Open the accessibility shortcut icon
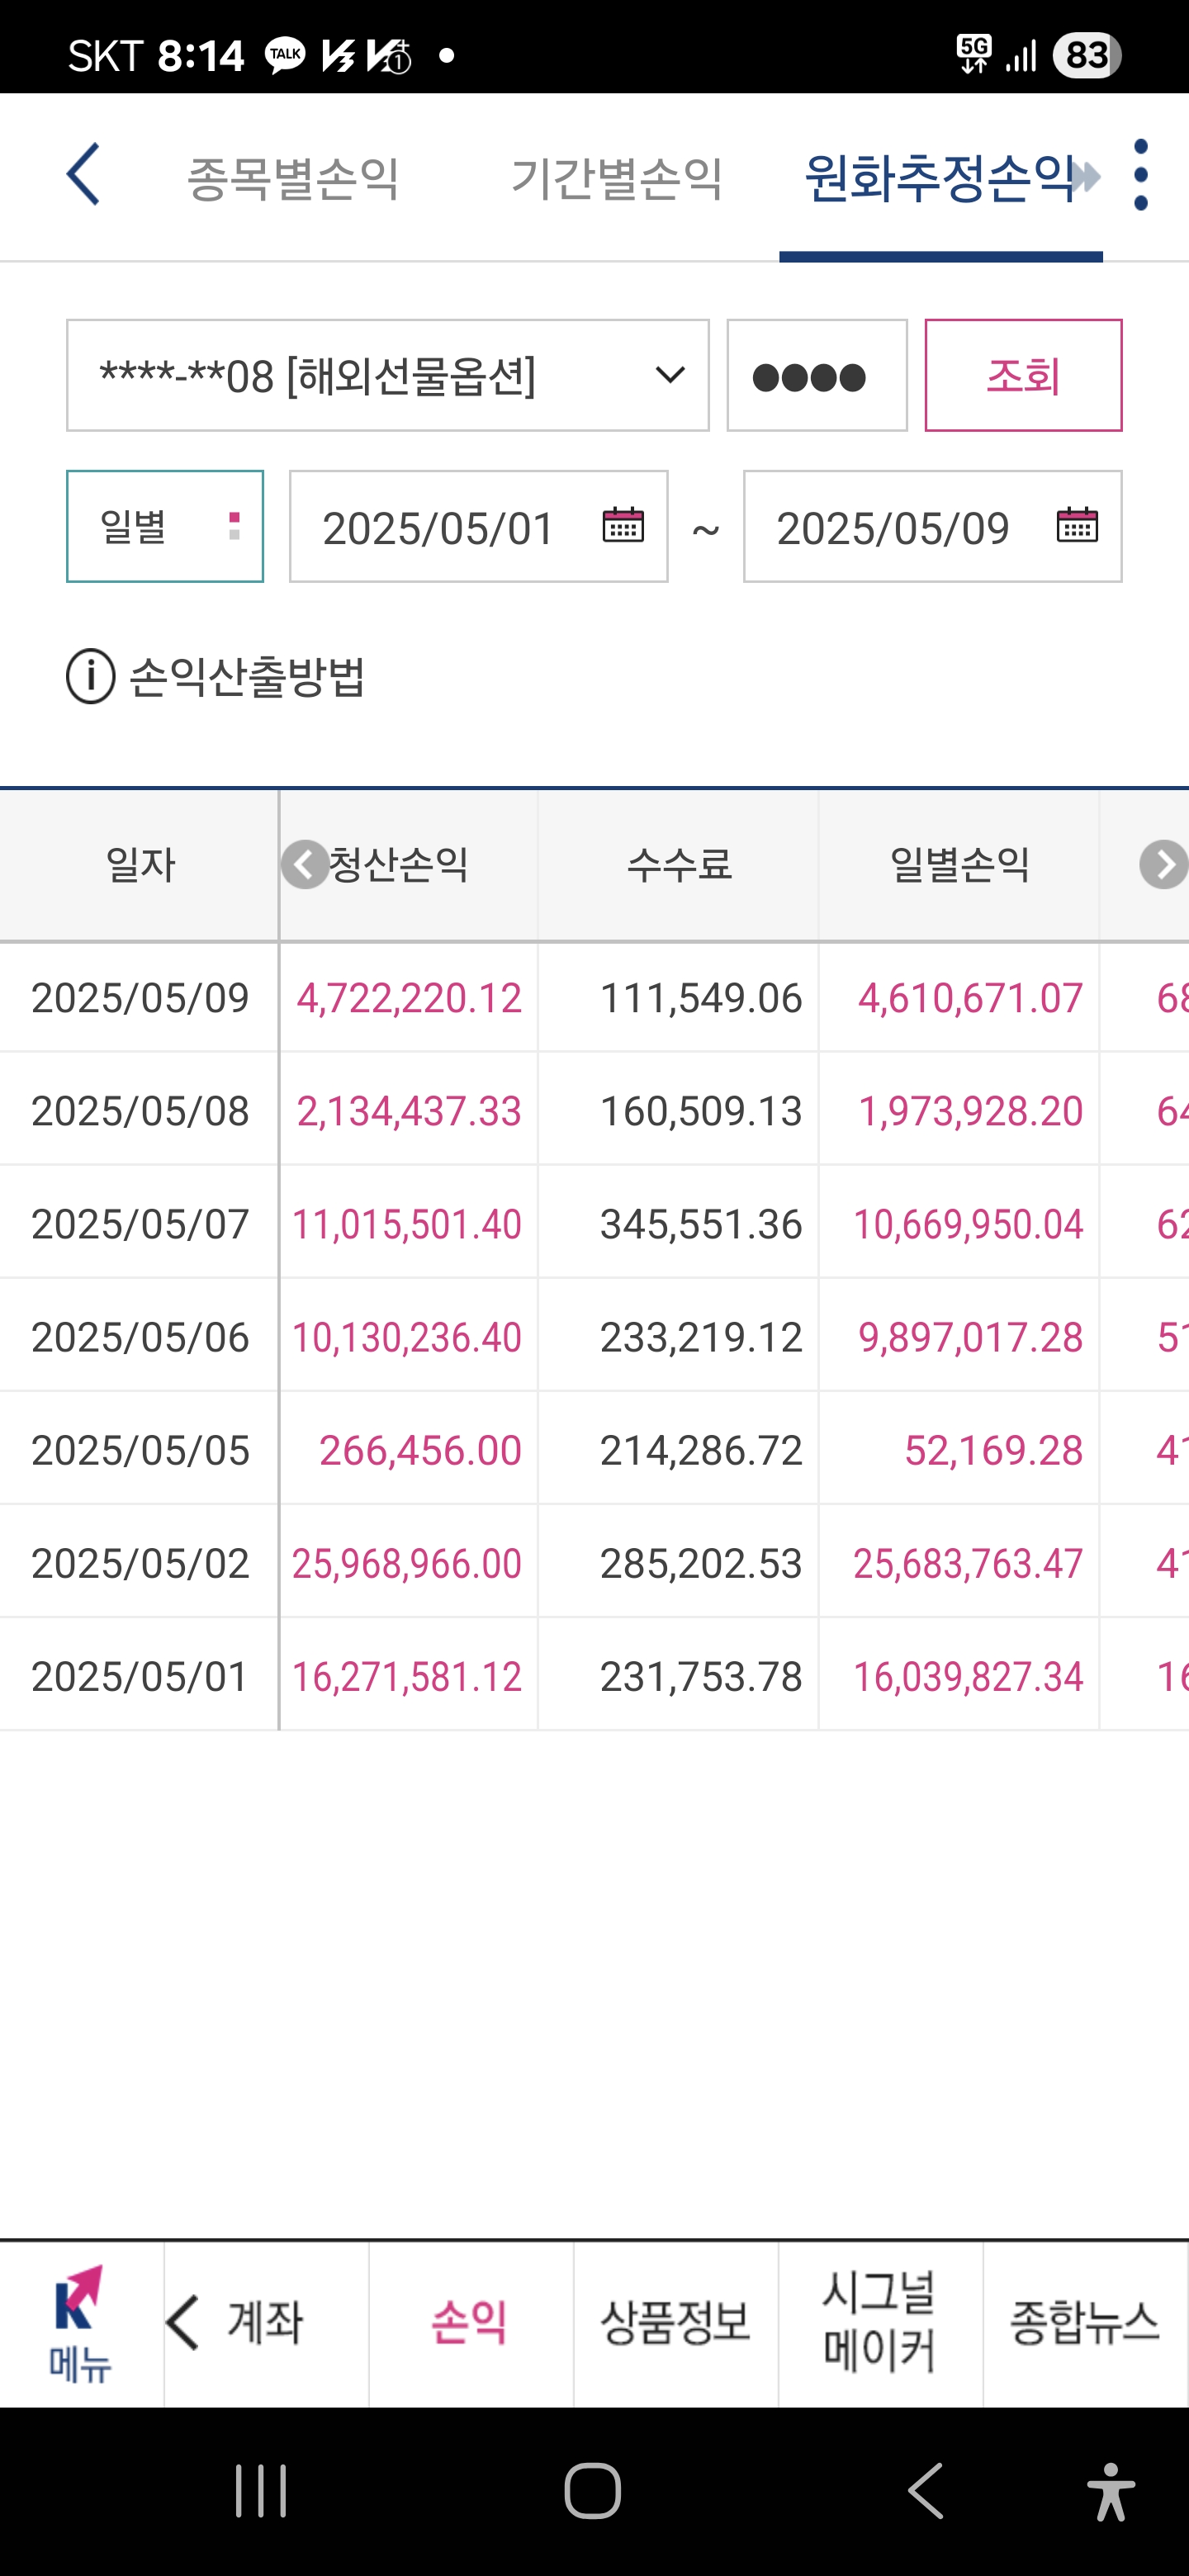The image size is (1189, 2576). [x=1111, y=2490]
